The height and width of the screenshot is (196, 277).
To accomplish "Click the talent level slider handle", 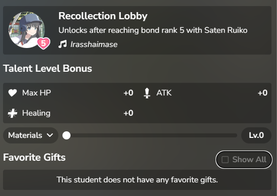I will point(66,135).
